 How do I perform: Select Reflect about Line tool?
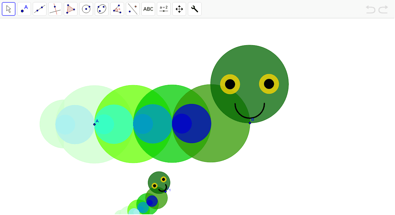click(133, 9)
